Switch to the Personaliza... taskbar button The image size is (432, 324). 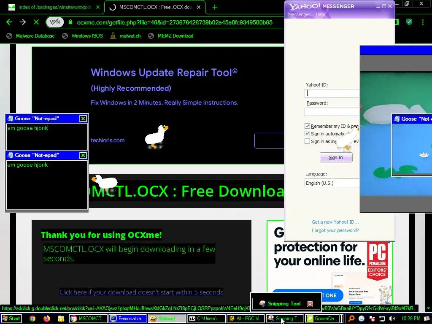127,319
